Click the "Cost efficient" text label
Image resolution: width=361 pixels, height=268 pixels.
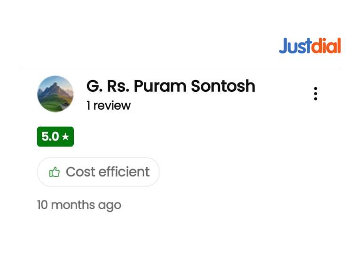pos(108,172)
